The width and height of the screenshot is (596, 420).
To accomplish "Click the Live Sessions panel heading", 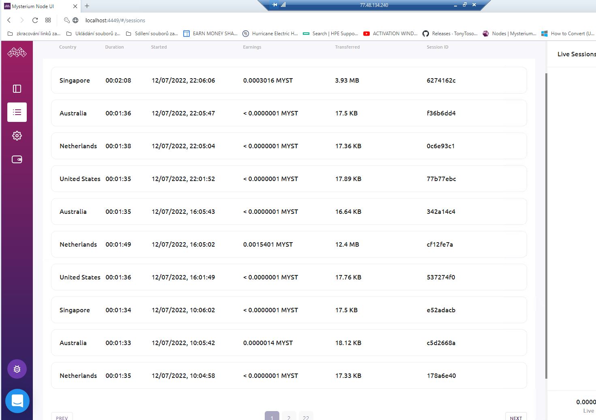I will click(x=577, y=54).
